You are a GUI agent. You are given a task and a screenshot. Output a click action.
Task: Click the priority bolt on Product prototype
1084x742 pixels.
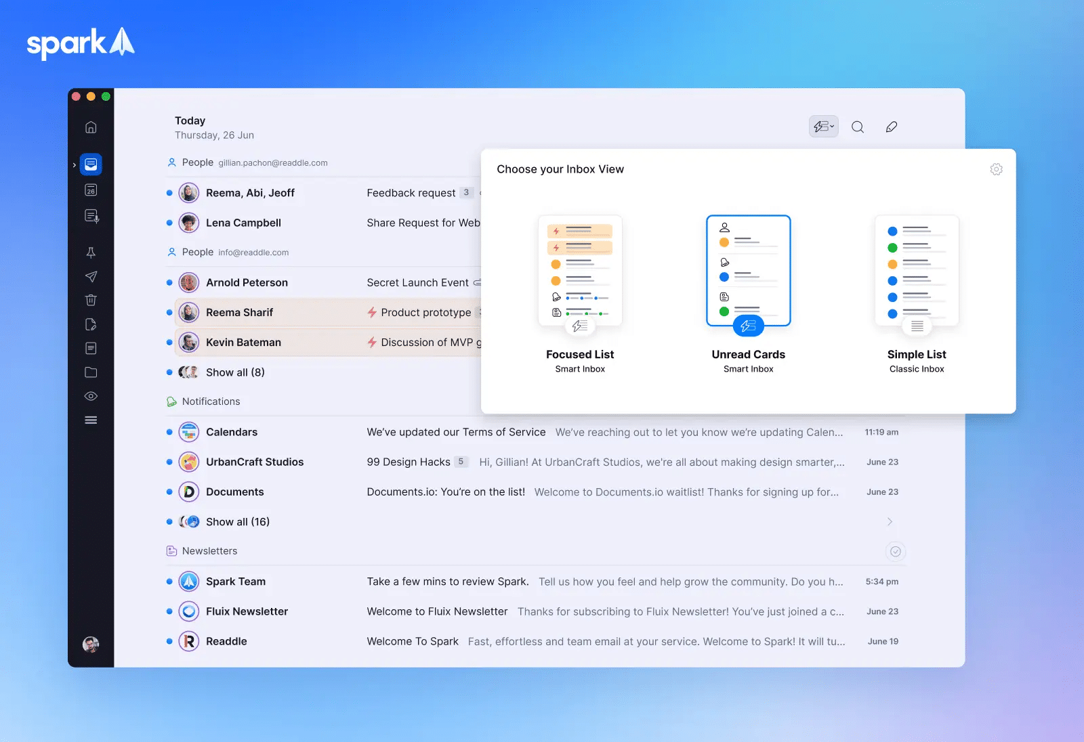(x=372, y=312)
